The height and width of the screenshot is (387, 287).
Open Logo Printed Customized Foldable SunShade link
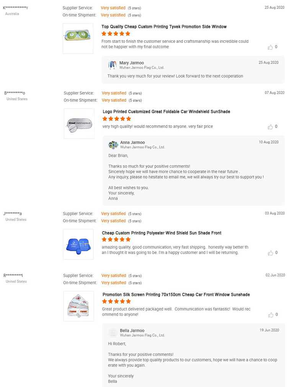pyautogui.click(x=166, y=112)
